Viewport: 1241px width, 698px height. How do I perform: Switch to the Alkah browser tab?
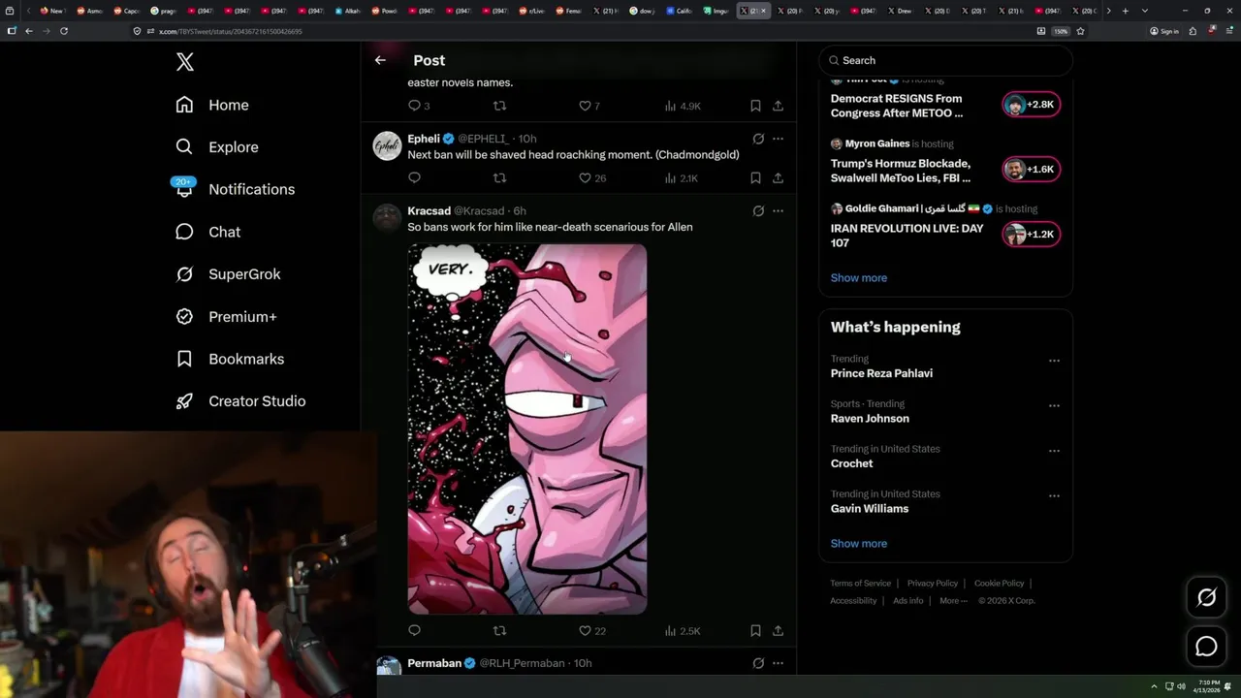pos(347,11)
